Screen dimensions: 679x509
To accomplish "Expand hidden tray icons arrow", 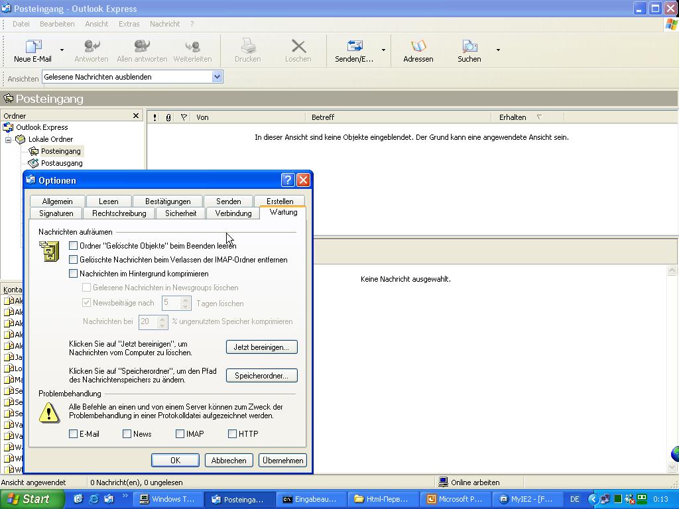I will [x=593, y=499].
